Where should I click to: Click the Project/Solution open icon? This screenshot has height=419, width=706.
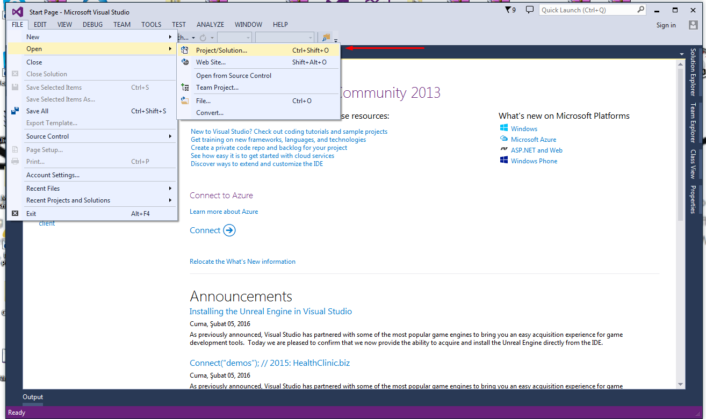point(185,50)
